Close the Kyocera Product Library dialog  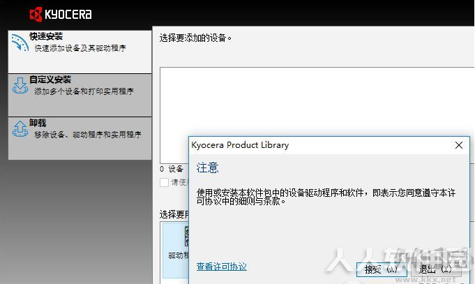pos(459,145)
